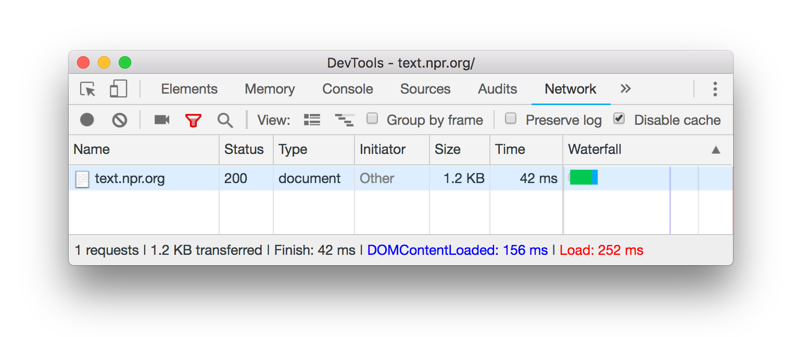This screenshot has height=337, width=809.
Task: Toggle the device toolbar icon
Action: tap(118, 89)
